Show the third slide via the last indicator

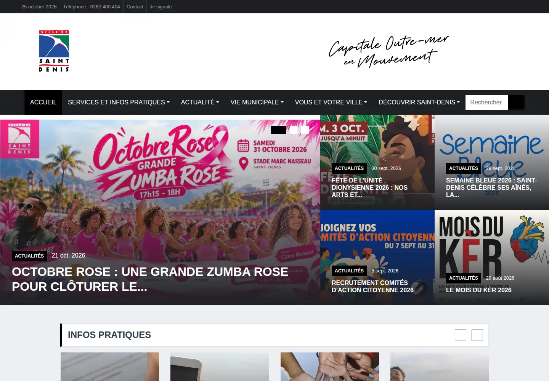305,130
